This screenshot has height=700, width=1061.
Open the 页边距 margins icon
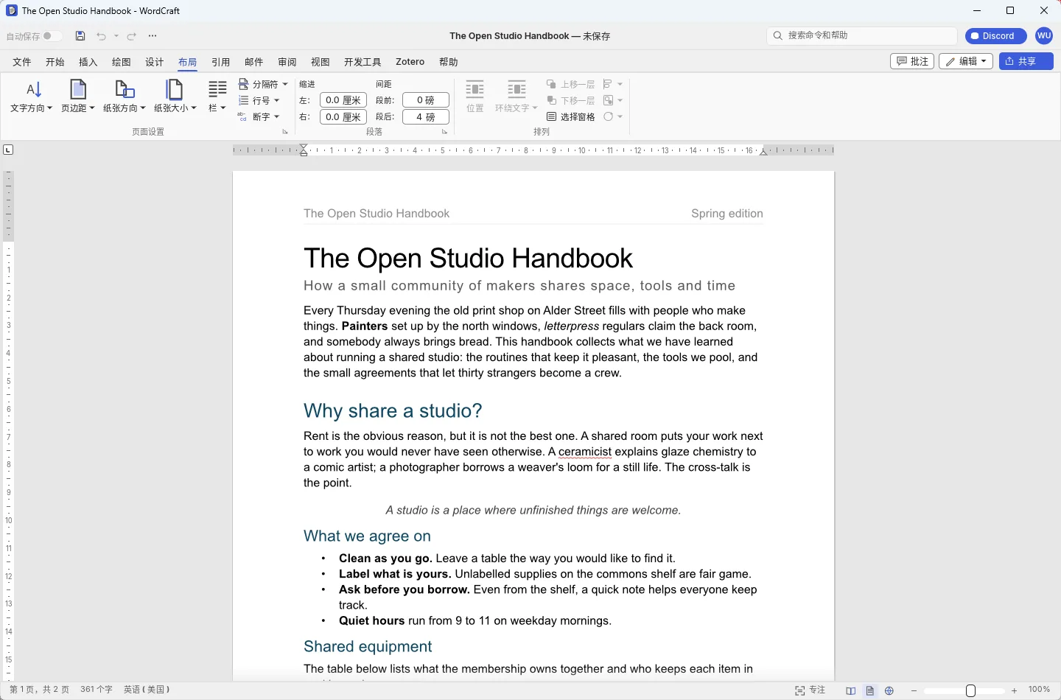click(78, 97)
